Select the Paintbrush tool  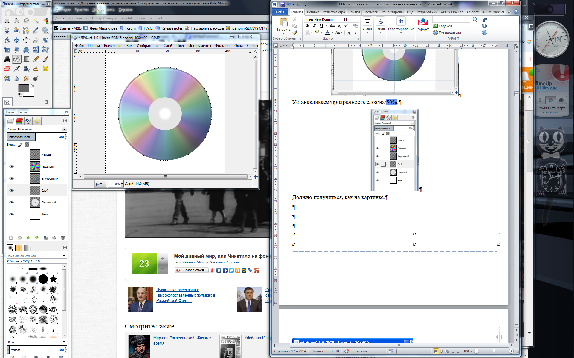[45, 59]
